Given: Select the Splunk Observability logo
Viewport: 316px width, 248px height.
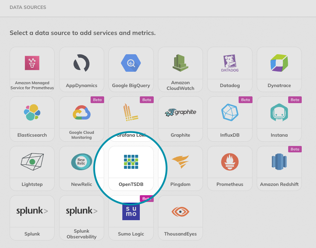Looking at the screenshot, I should pos(81,211).
